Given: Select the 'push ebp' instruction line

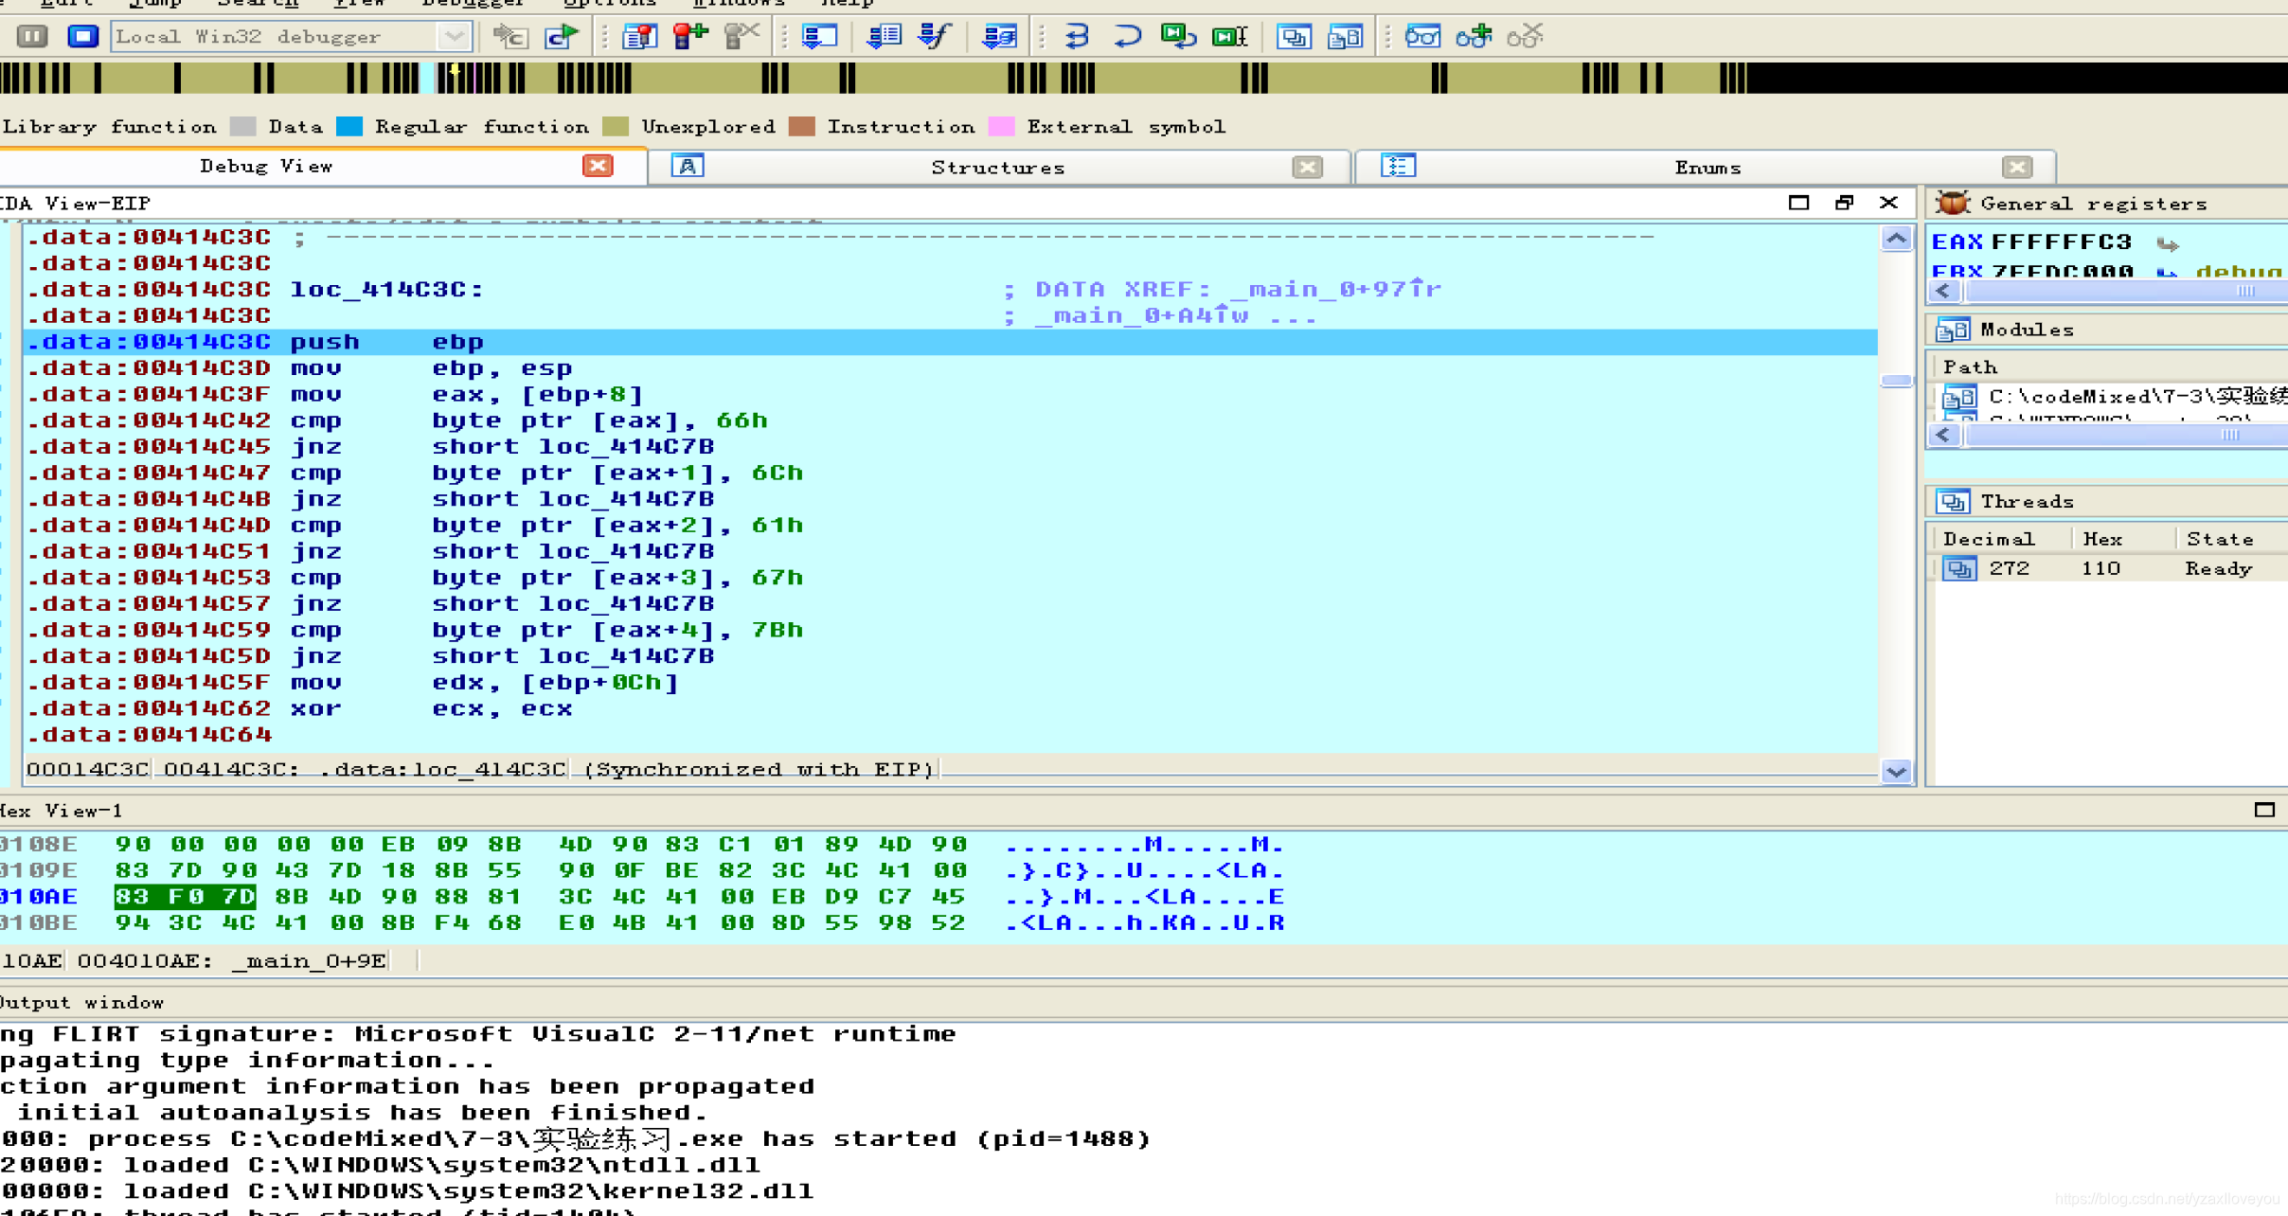Looking at the screenshot, I should click(950, 342).
